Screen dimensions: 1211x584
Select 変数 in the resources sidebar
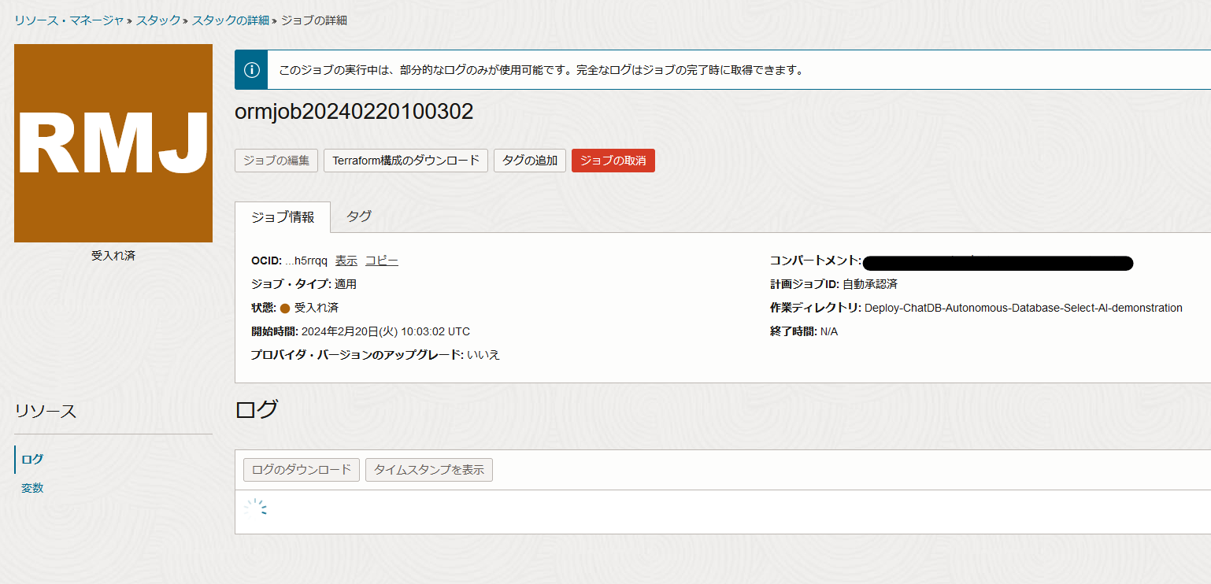click(x=32, y=488)
